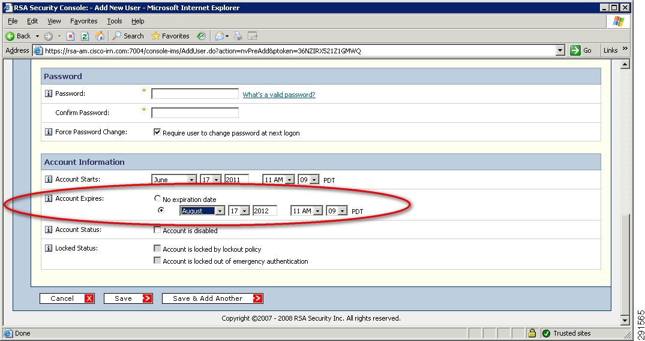This screenshot has height=341, width=645.
Task: Click the Save button
Action: tap(128, 298)
